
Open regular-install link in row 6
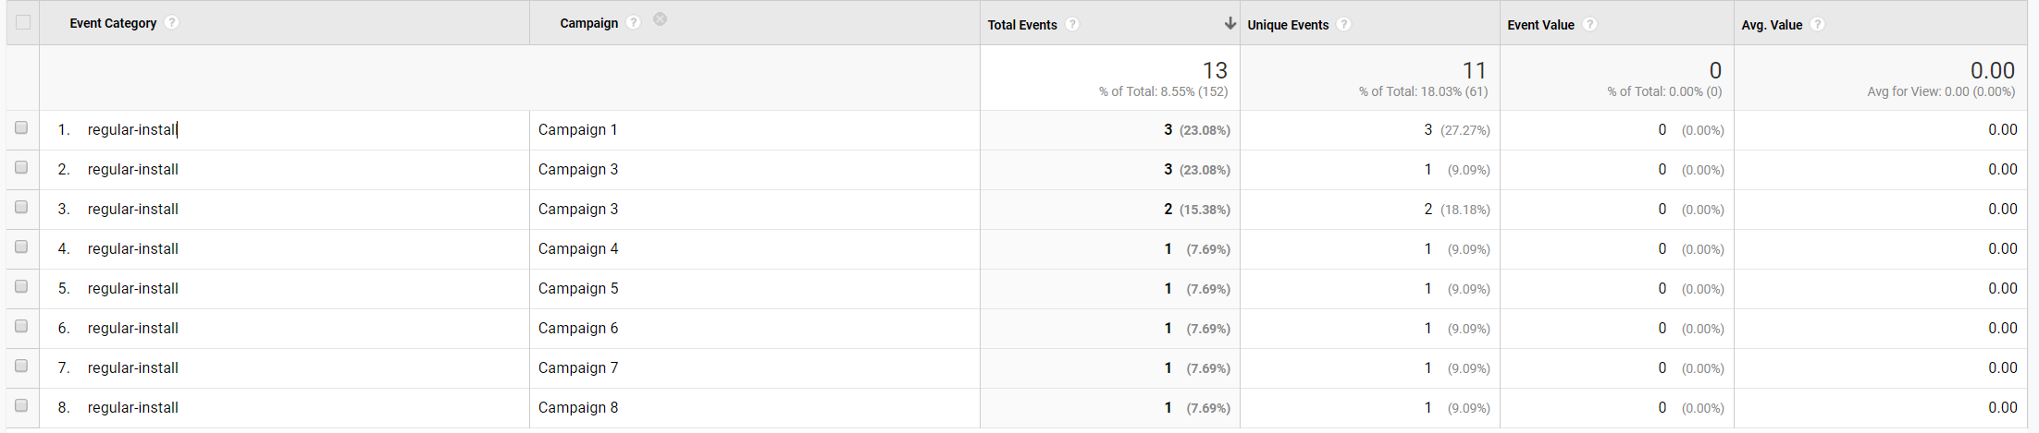(x=133, y=329)
